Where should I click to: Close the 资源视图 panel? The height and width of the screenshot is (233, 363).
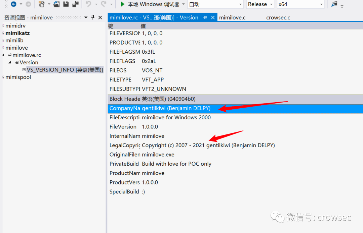[100, 17]
